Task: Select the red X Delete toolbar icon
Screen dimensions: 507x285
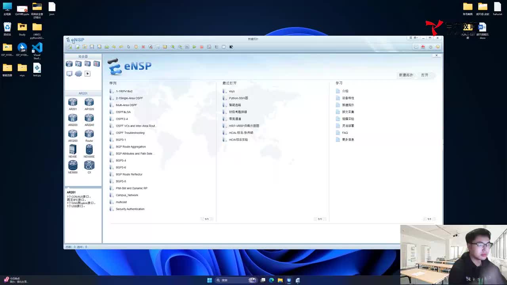Action: click(143, 47)
